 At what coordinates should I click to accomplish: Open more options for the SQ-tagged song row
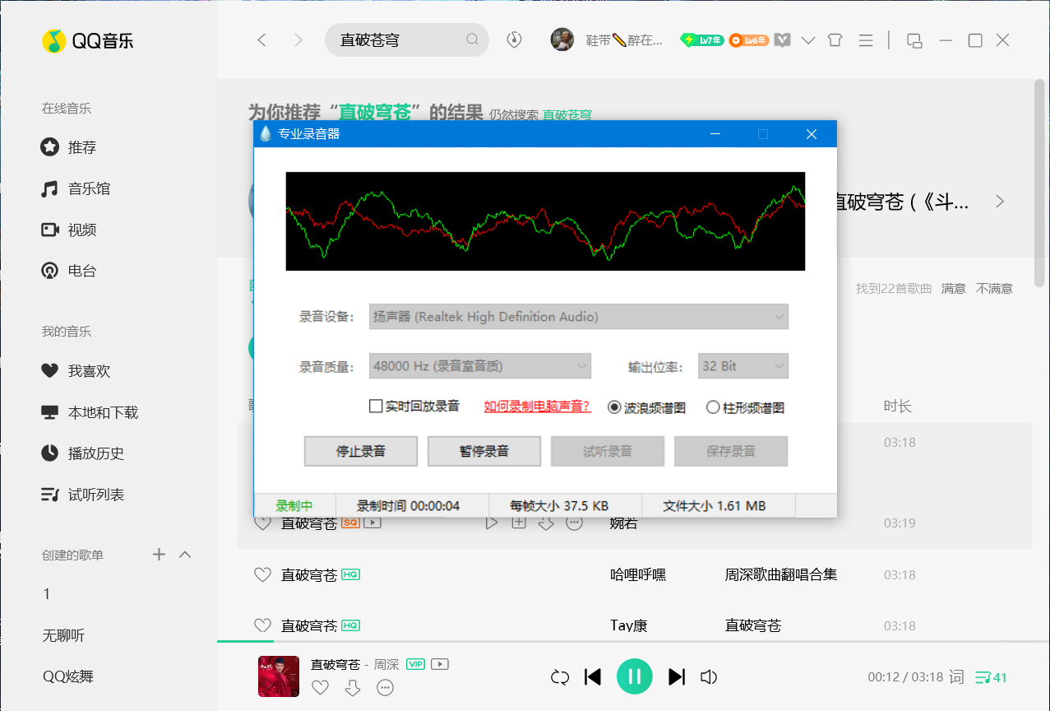point(574,523)
